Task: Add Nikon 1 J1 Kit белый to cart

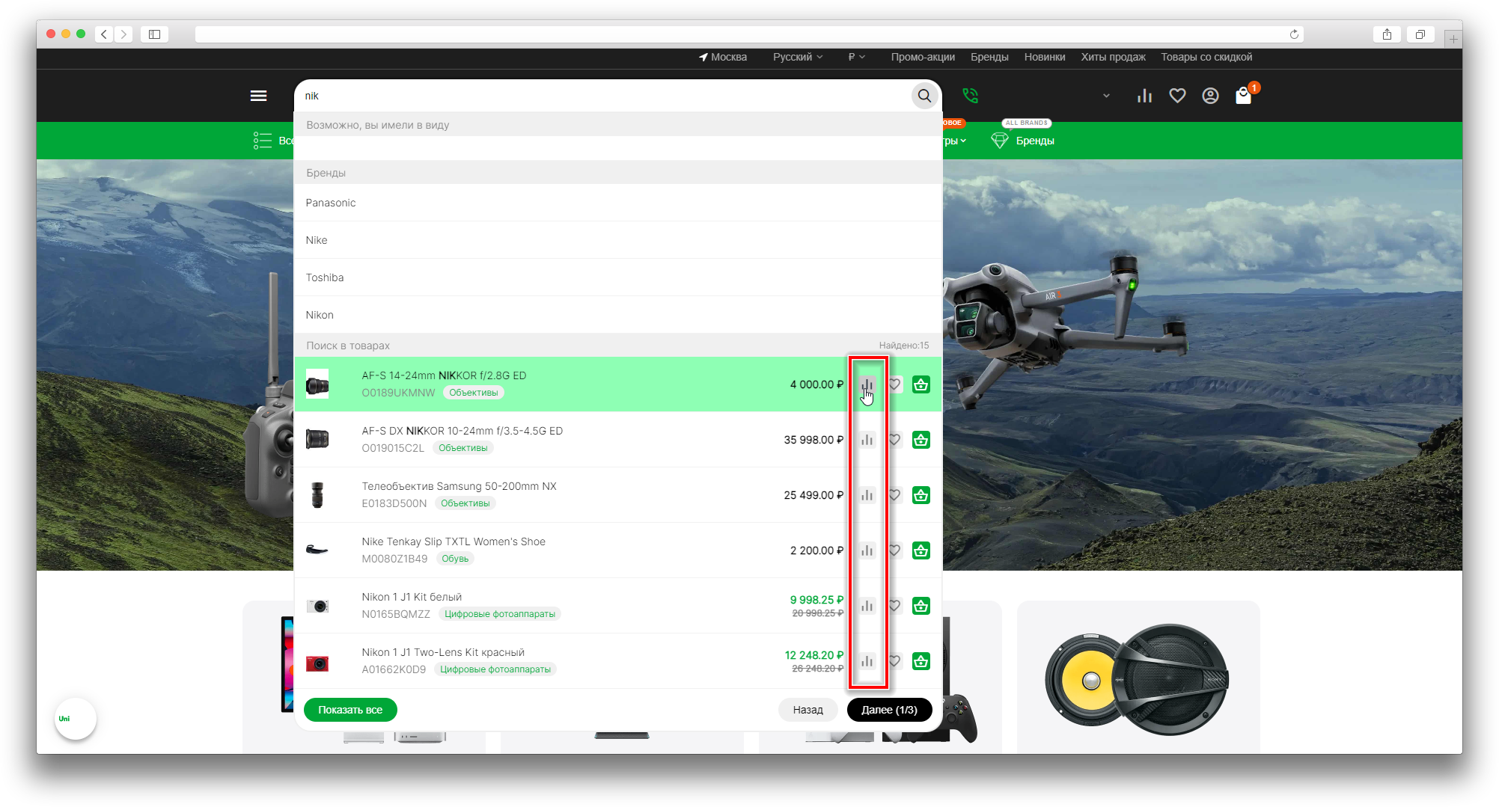Action: (921, 606)
